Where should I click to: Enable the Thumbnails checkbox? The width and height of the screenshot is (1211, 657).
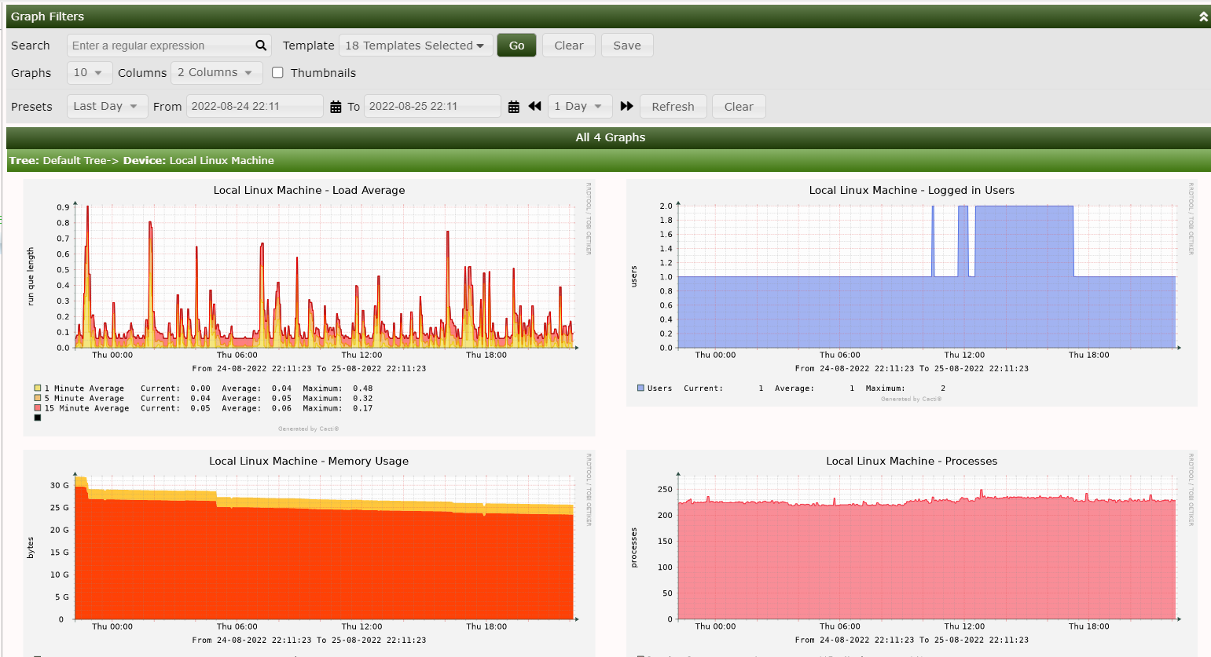click(277, 72)
